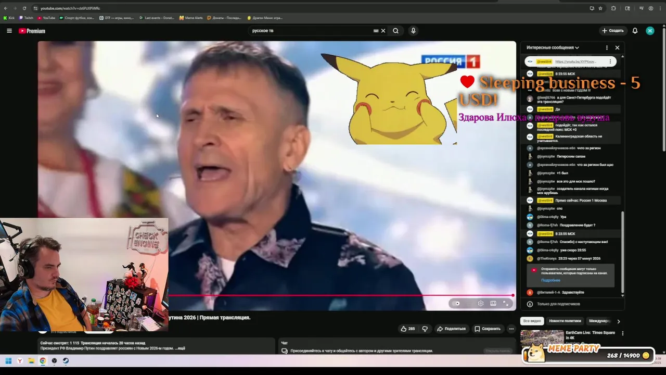
Task: Run the search with the magnifier button
Action: click(395, 31)
